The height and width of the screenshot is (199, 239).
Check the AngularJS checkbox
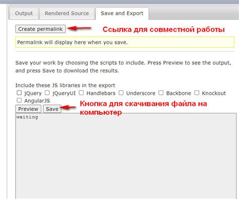(19, 100)
